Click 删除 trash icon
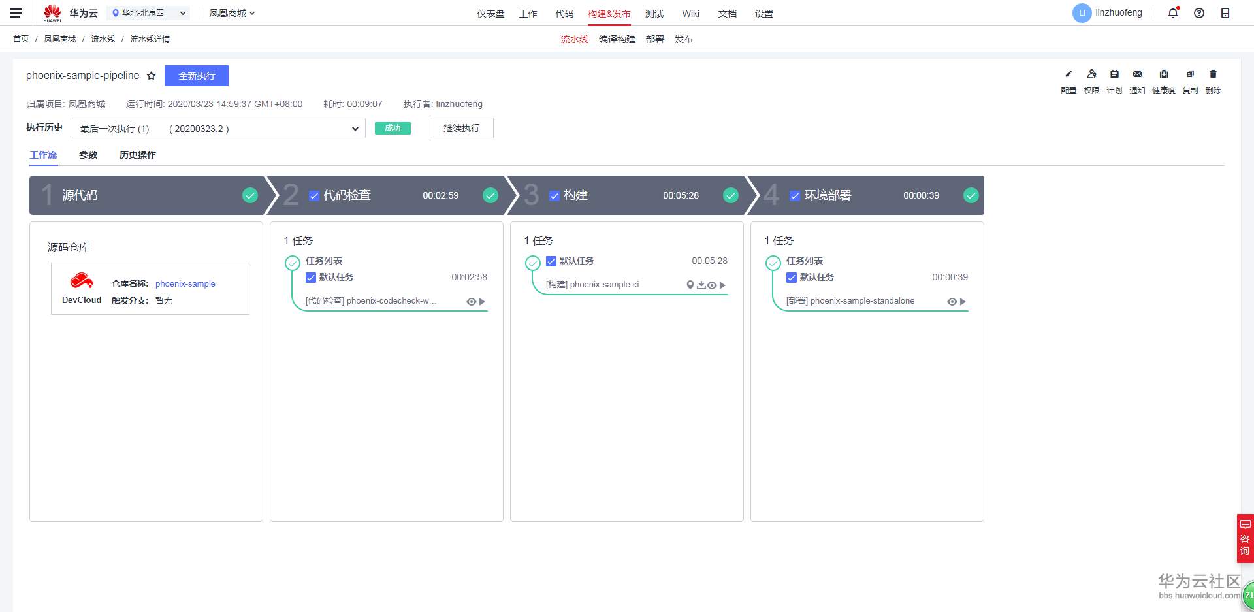Image resolution: width=1254 pixels, height=612 pixels. point(1213,74)
